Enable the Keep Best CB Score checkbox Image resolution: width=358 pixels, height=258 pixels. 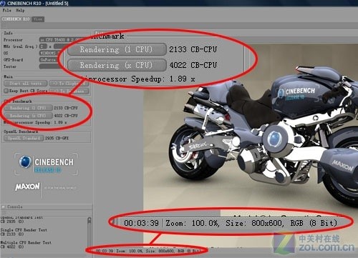pyautogui.click(x=6, y=91)
